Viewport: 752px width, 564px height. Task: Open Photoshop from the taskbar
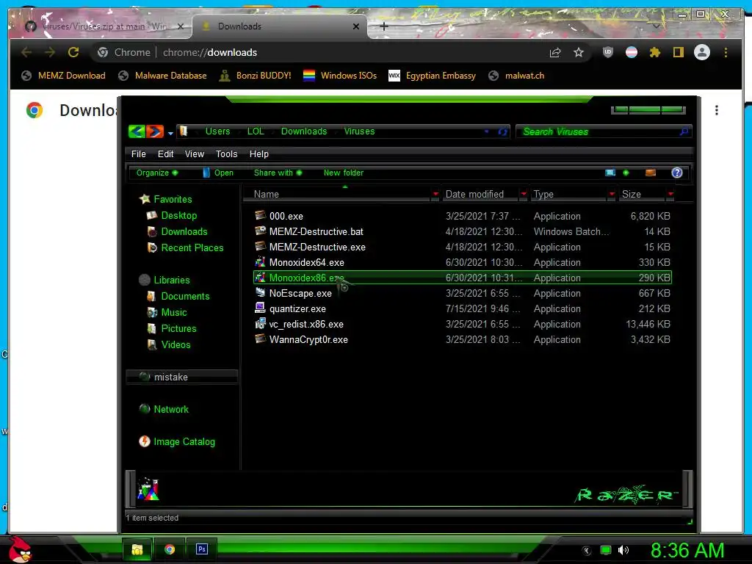202,549
